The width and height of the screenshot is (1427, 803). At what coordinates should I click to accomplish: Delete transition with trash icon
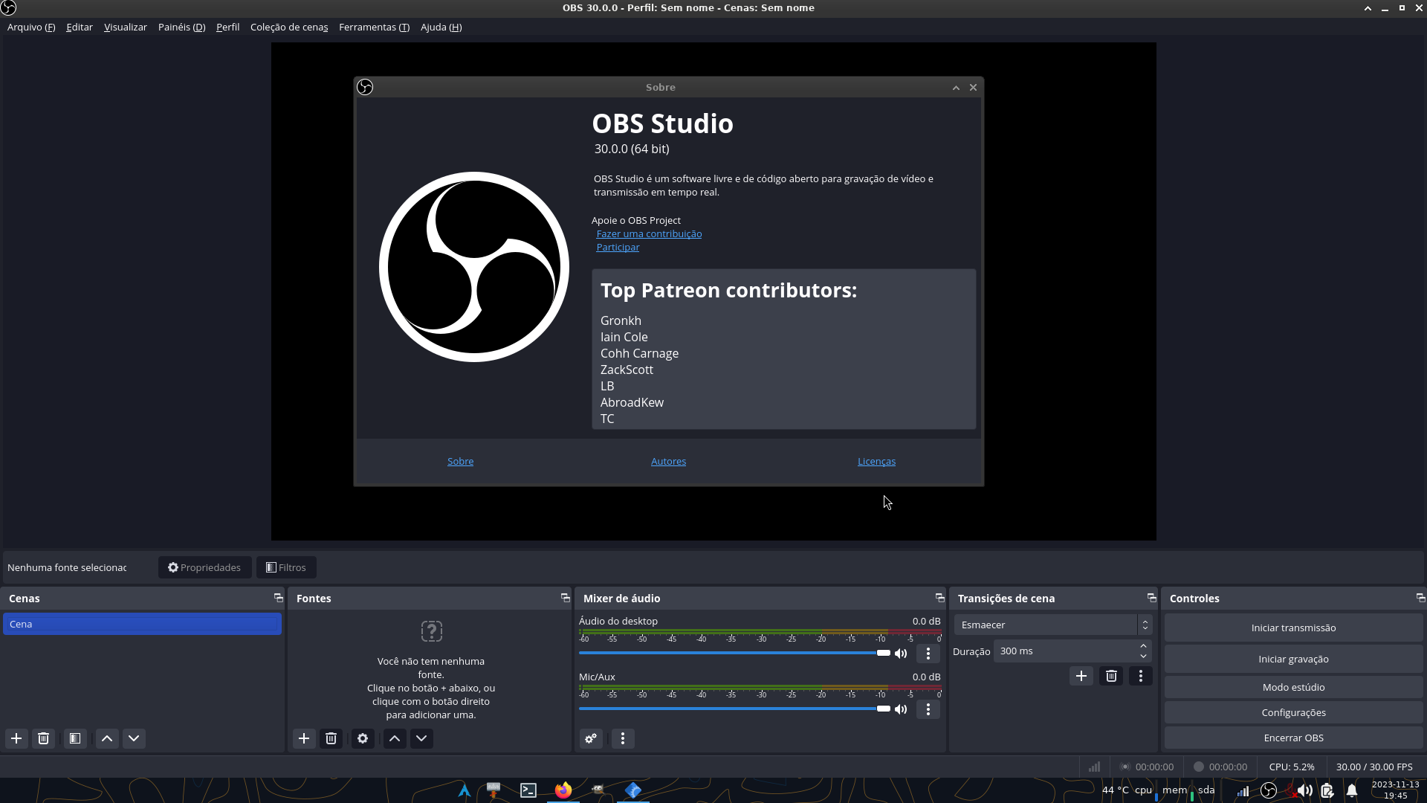tap(1111, 676)
